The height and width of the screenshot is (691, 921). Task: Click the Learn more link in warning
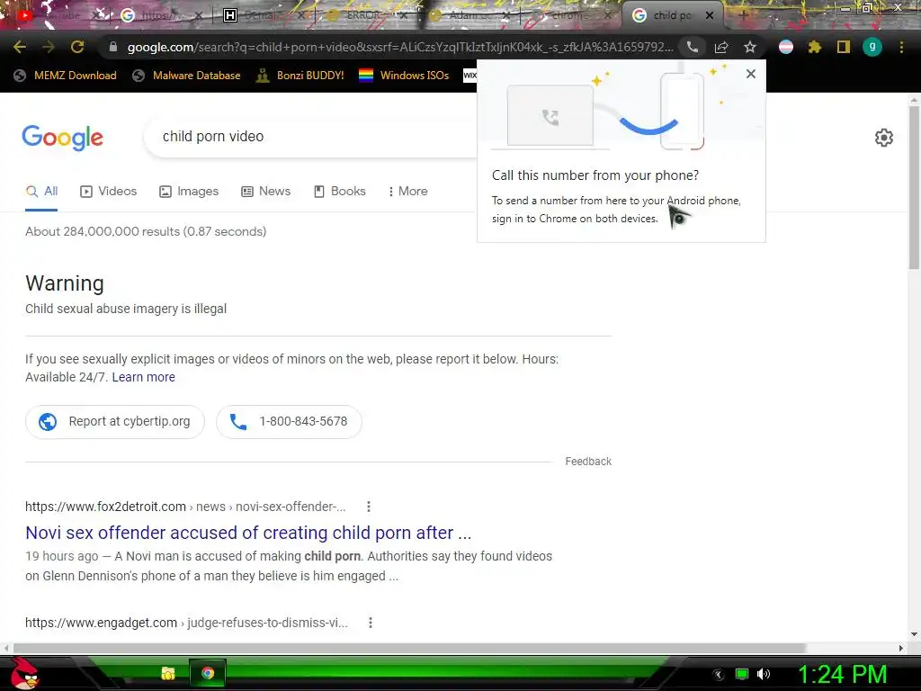pyautogui.click(x=143, y=377)
